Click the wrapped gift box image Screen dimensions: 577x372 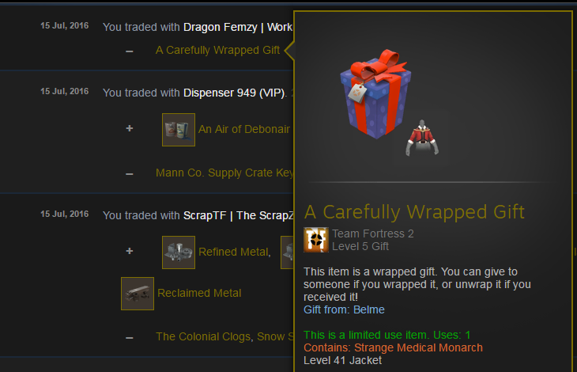point(375,94)
